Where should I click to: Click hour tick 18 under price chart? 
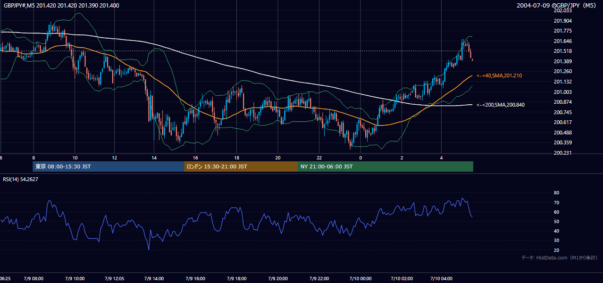[x=237, y=158]
